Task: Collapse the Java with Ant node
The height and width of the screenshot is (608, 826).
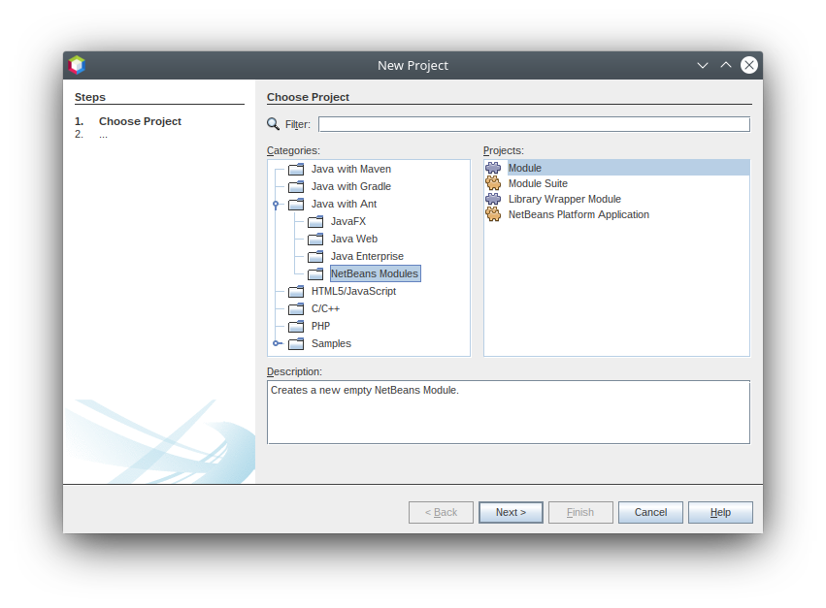Action: pyautogui.click(x=277, y=205)
